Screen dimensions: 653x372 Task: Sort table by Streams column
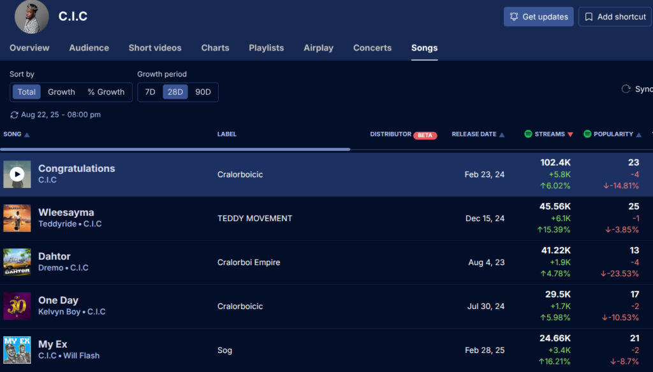point(549,134)
